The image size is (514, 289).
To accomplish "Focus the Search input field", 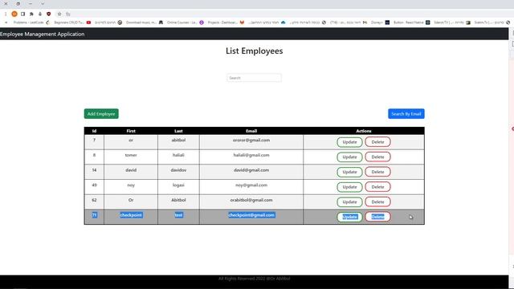I will click(254, 78).
